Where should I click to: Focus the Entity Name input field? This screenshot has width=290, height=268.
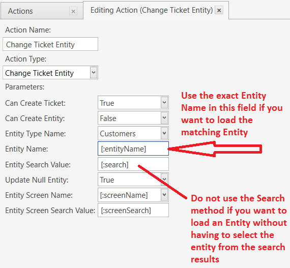pos(133,148)
